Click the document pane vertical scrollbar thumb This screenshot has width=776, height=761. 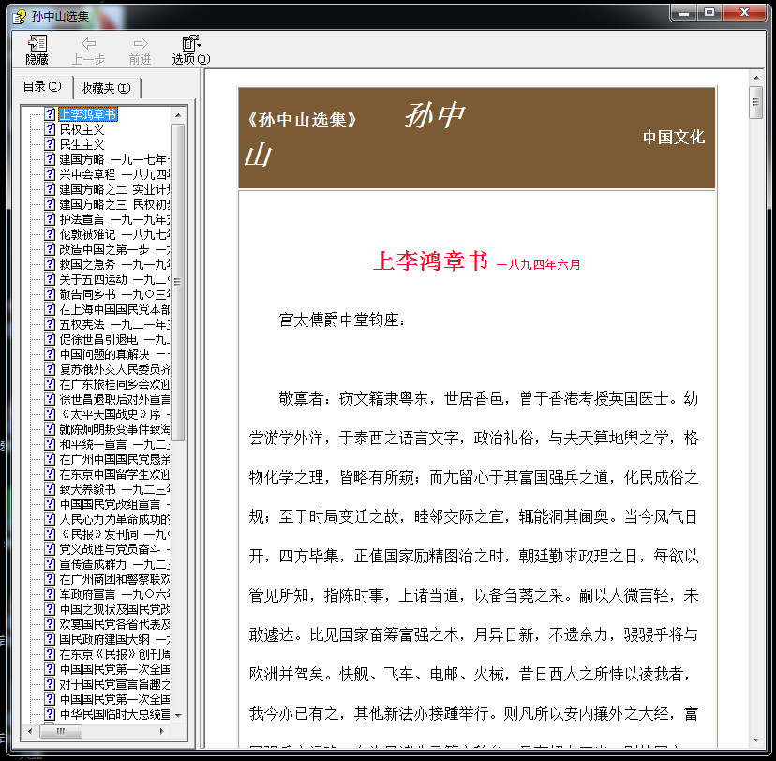(756, 102)
